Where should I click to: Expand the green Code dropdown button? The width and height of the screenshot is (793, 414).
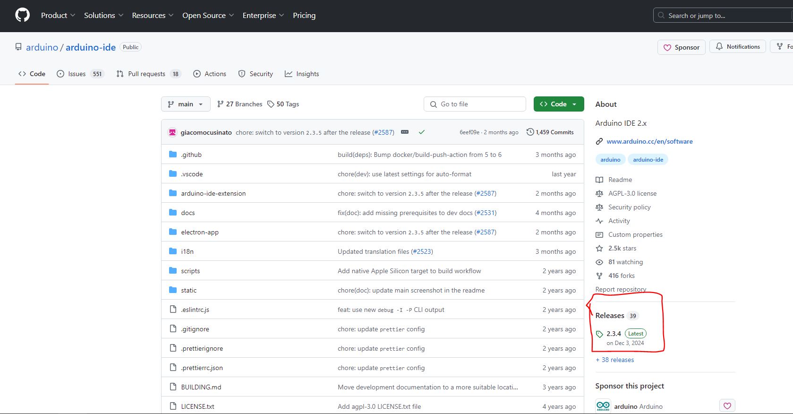[559, 104]
